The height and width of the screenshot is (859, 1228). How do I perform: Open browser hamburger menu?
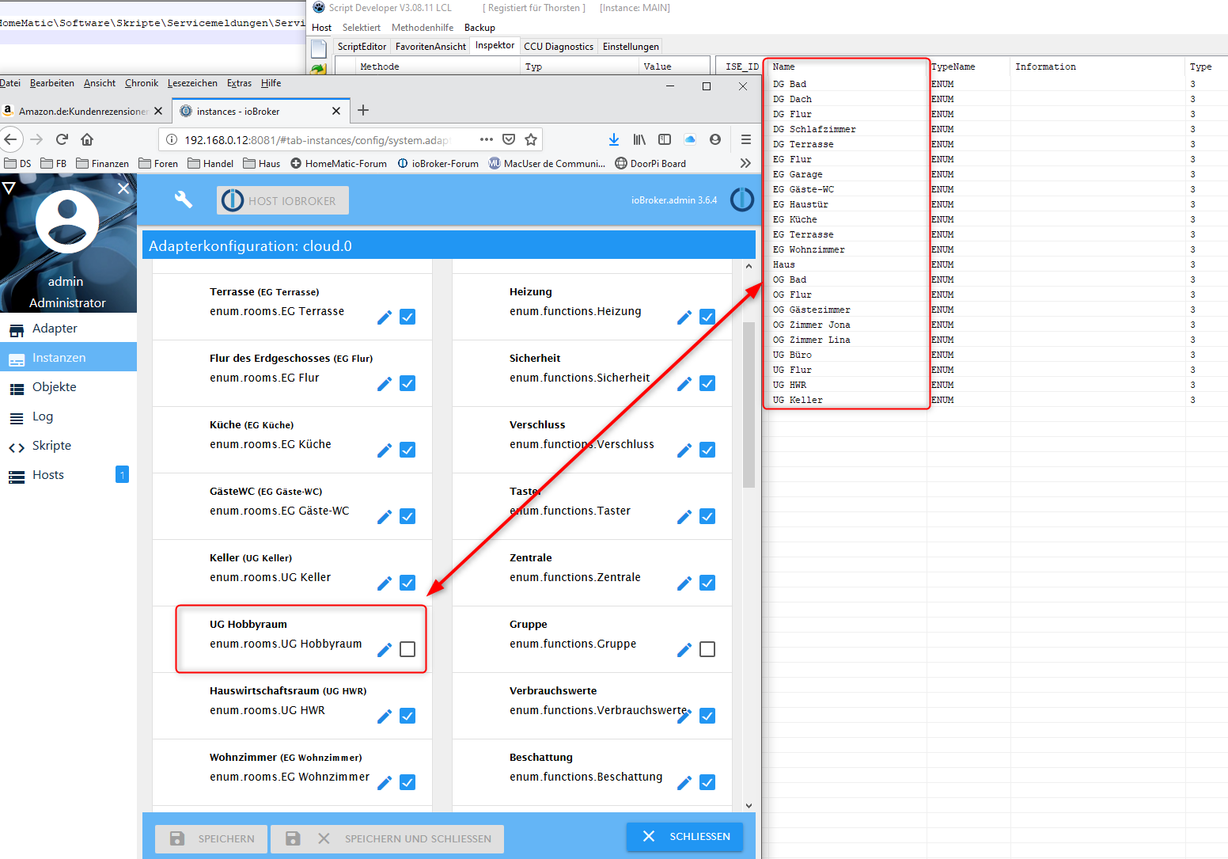(745, 139)
